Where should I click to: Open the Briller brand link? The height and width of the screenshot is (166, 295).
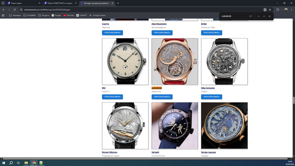[x=204, y=24]
